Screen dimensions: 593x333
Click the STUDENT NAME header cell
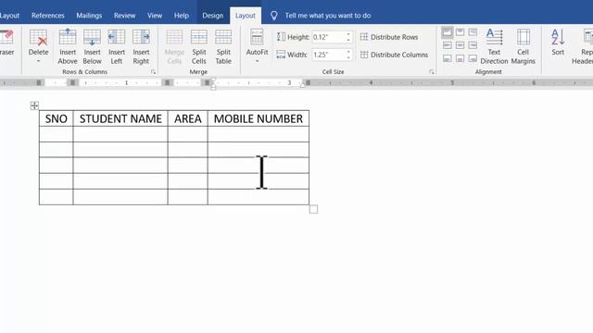(x=120, y=118)
